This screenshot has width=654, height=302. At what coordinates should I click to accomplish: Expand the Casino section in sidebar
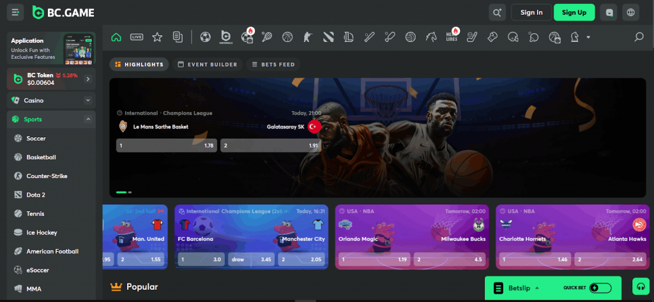(87, 100)
